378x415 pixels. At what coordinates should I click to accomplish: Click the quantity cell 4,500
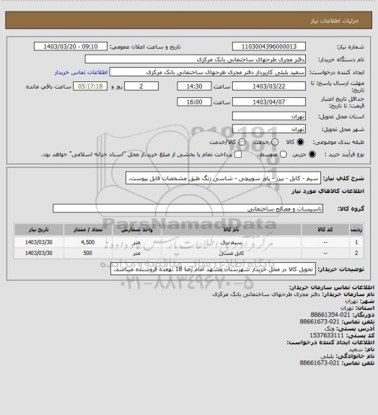88,242
